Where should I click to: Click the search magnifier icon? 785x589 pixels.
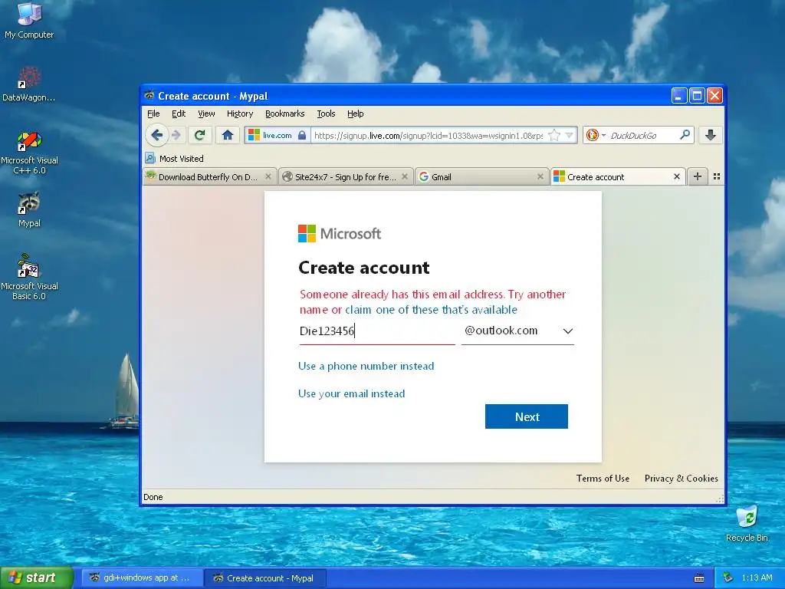[685, 135]
